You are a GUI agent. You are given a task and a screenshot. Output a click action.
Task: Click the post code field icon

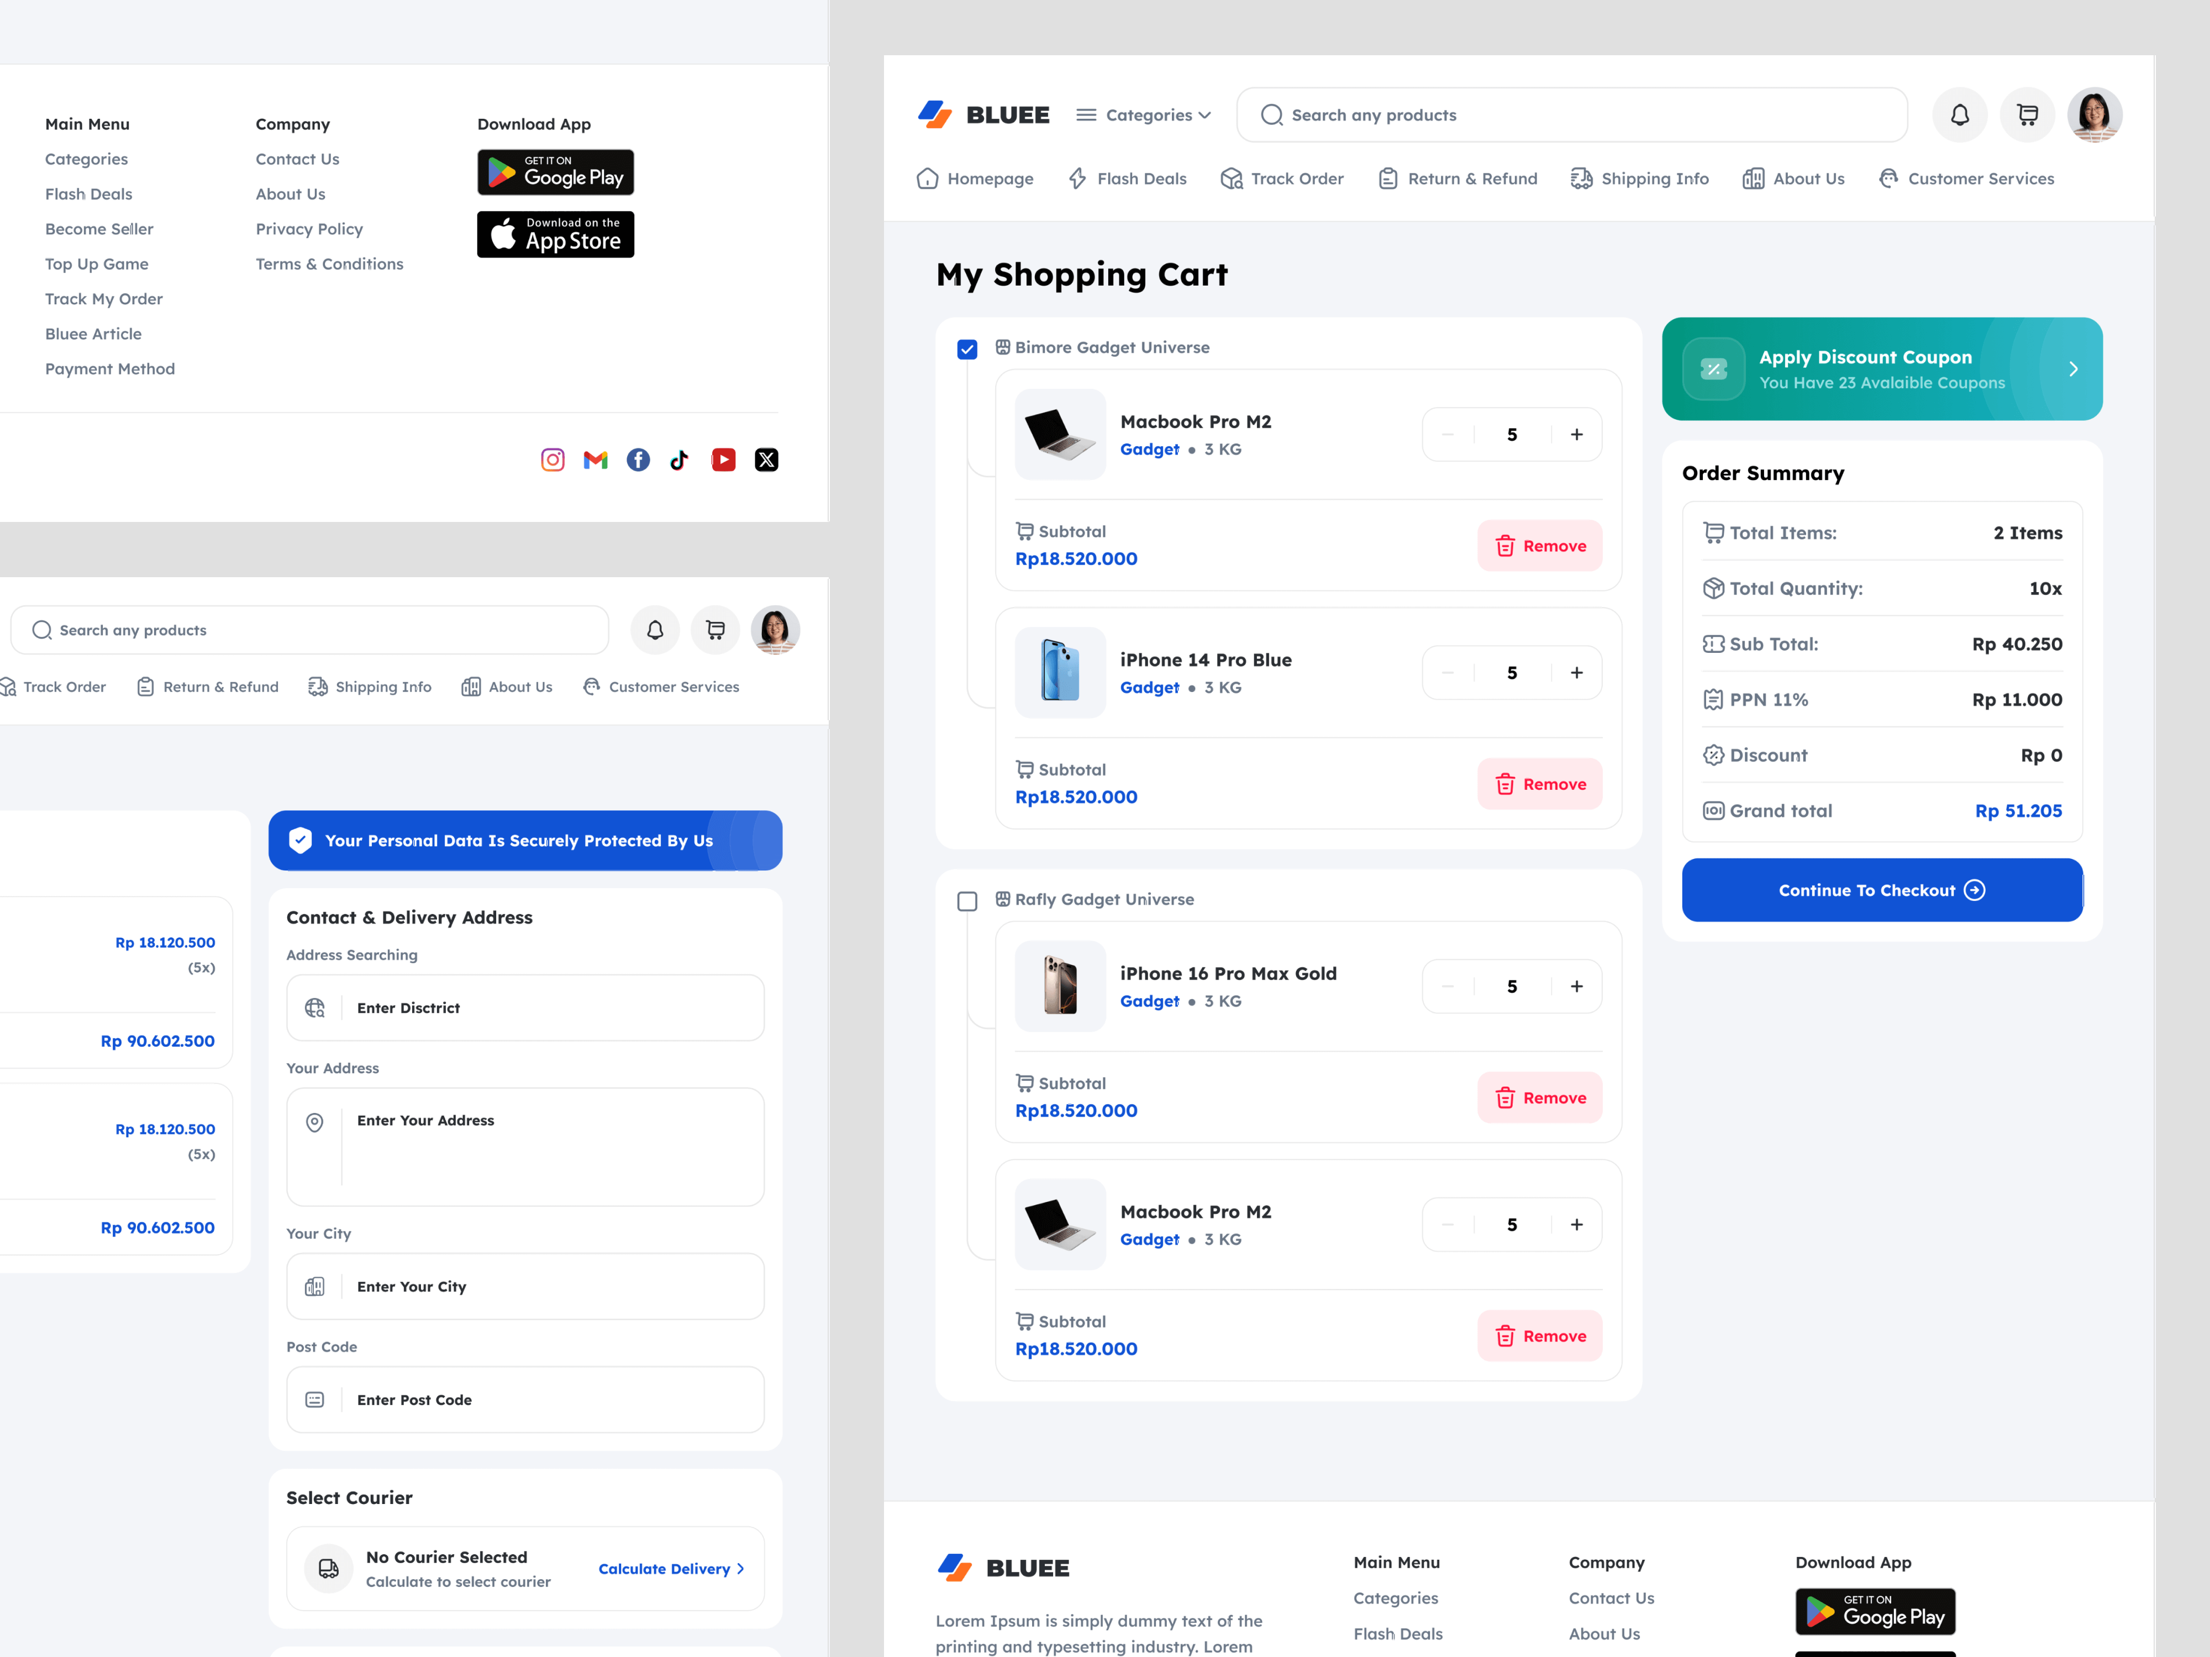pos(315,1399)
